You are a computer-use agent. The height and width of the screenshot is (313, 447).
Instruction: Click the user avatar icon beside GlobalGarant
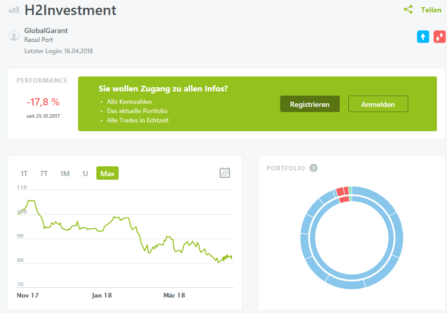(x=14, y=36)
